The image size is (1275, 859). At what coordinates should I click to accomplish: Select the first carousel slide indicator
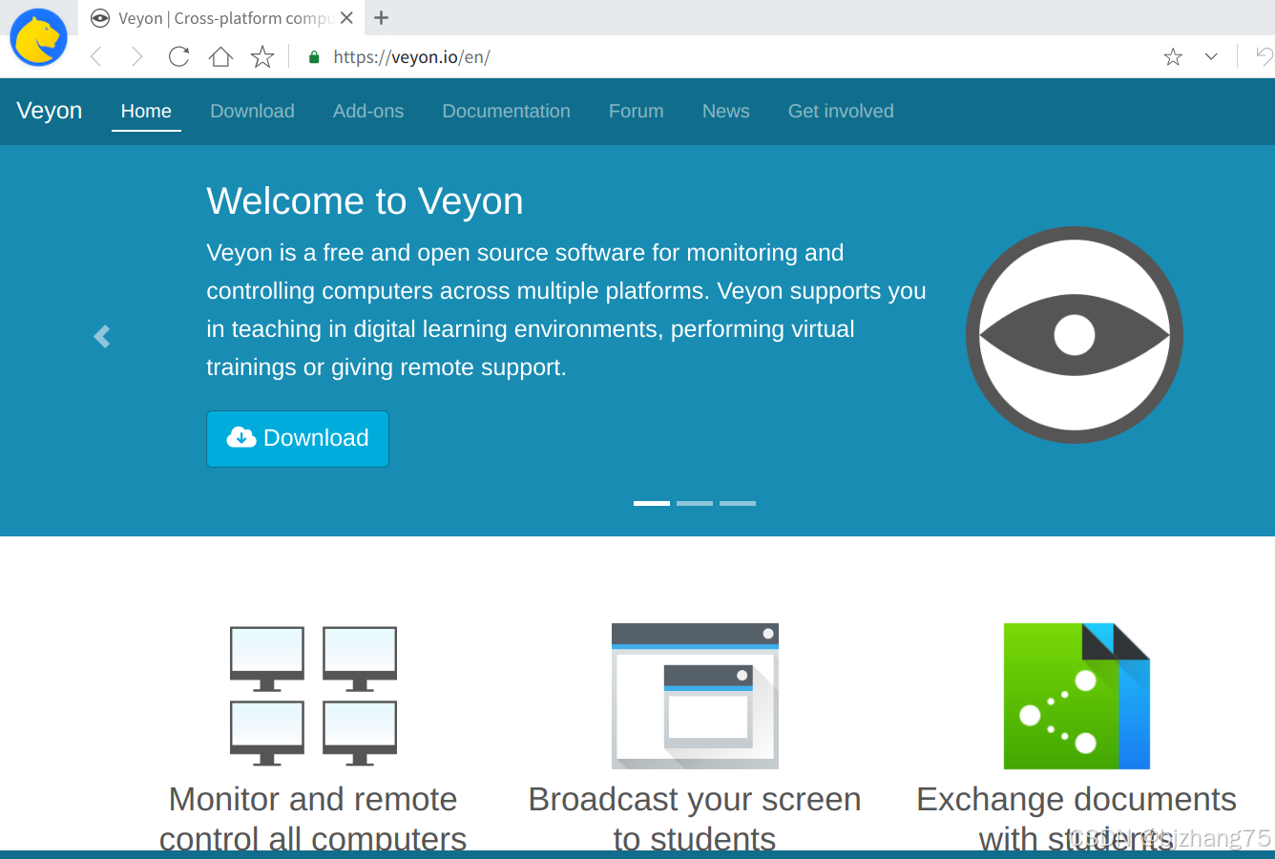point(652,503)
